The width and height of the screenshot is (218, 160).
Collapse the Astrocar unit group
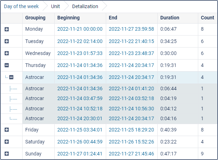click(11, 77)
